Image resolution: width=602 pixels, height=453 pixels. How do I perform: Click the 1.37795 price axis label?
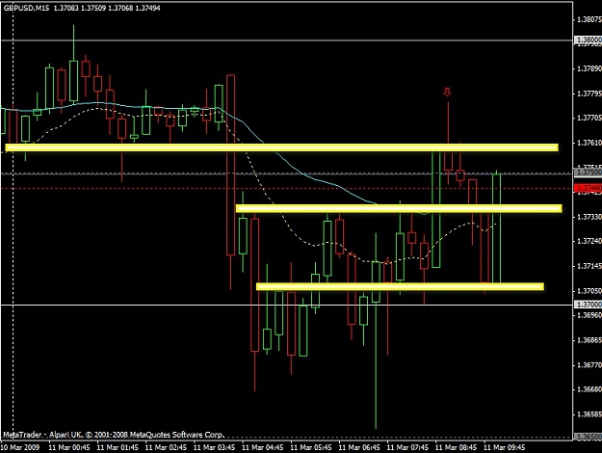tap(589, 93)
